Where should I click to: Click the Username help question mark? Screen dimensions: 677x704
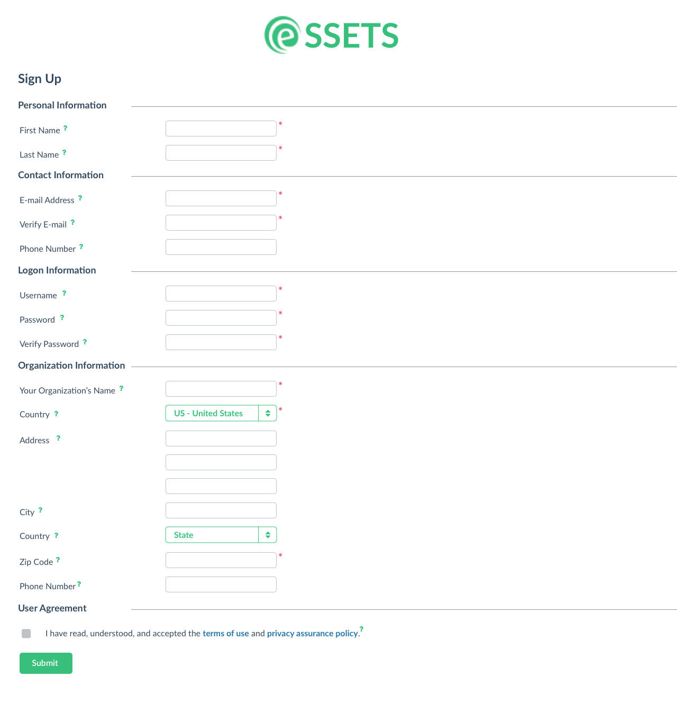coord(65,293)
